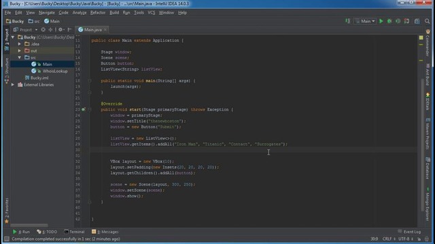This screenshot has height=244, width=435.
Task: Open the Structure tool window tab
Action: coord(7,70)
